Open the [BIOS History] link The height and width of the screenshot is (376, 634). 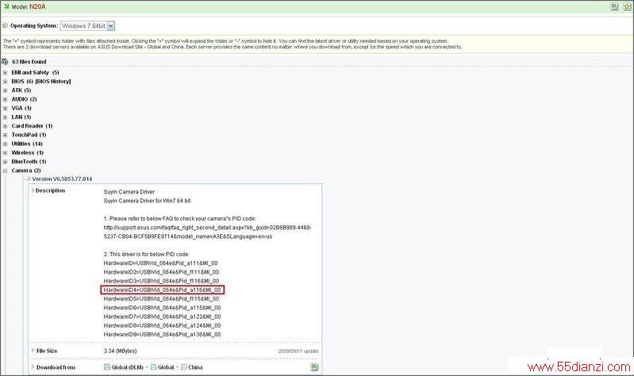(53, 81)
